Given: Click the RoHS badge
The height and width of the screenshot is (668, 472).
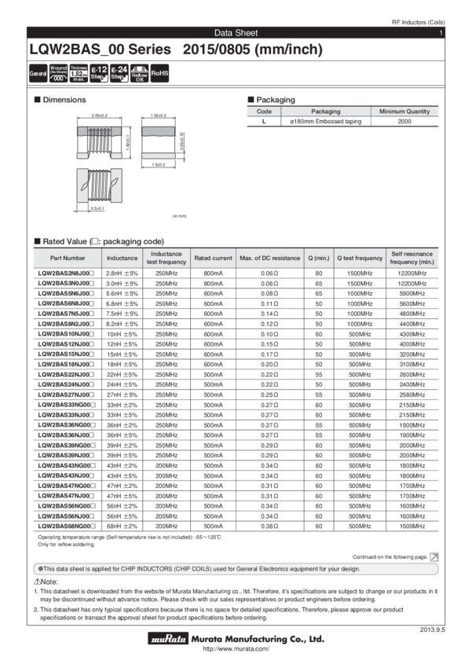Looking at the screenshot, I should [159, 73].
